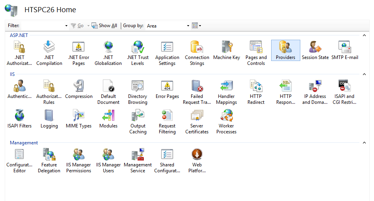
Task: Select the Providers icon
Action: pos(285,50)
